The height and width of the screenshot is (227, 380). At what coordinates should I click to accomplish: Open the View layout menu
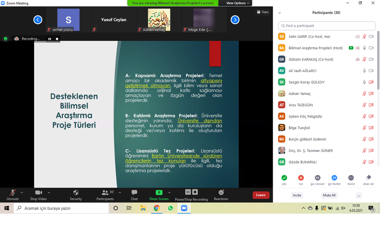click(263, 12)
